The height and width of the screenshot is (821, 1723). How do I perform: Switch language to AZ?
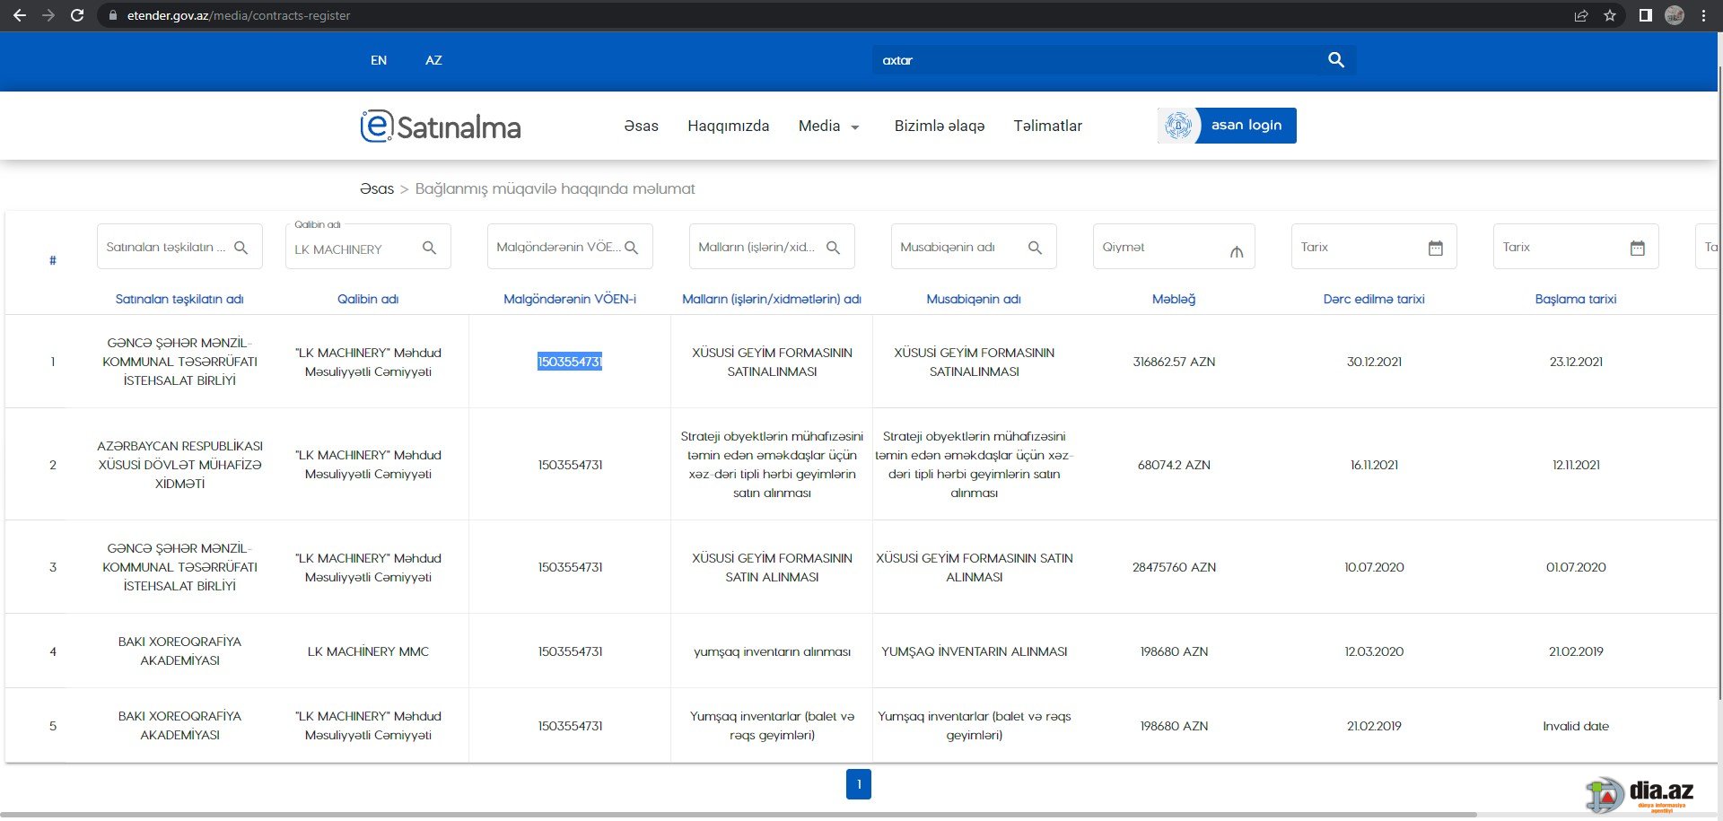pyautogui.click(x=433, y=60)
